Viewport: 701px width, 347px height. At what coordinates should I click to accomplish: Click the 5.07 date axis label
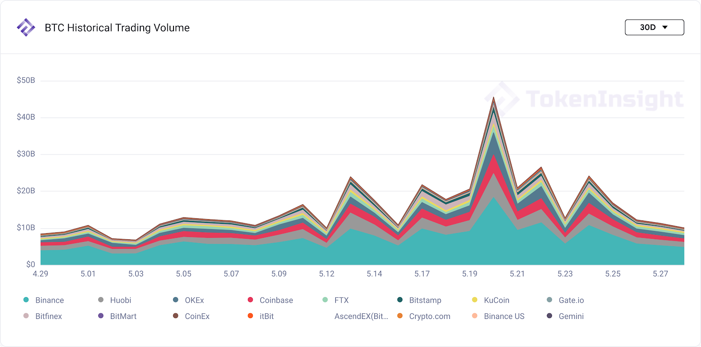click(x=231, y=274)
